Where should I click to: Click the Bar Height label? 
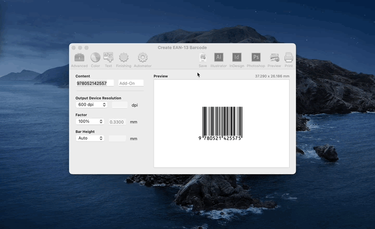85,132
